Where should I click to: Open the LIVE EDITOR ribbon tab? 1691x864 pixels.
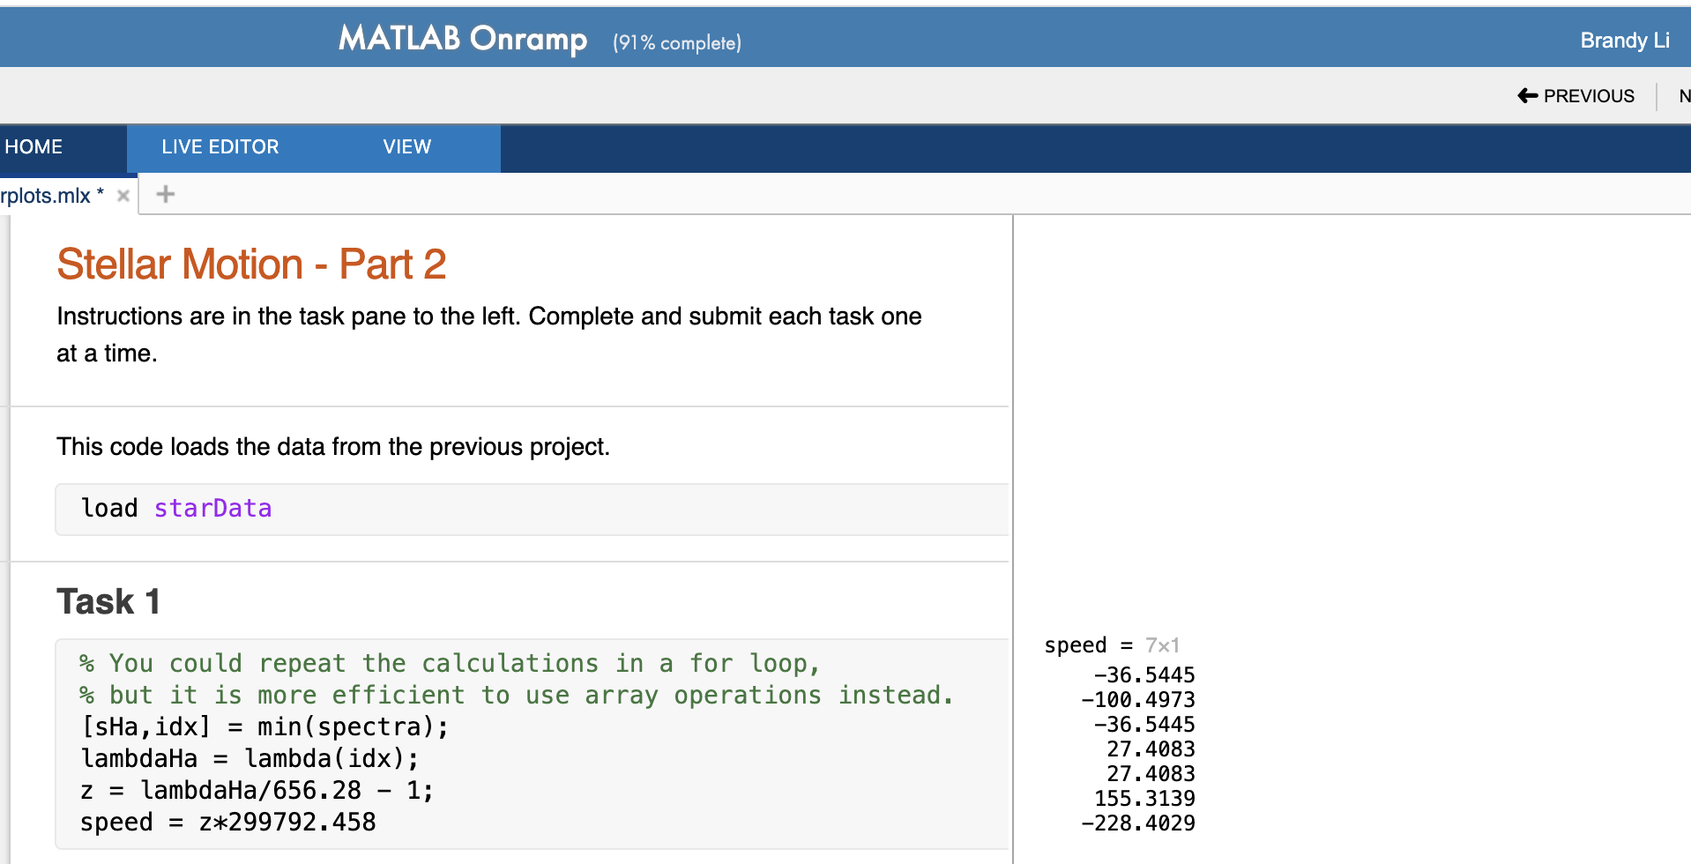click(220, 147)
